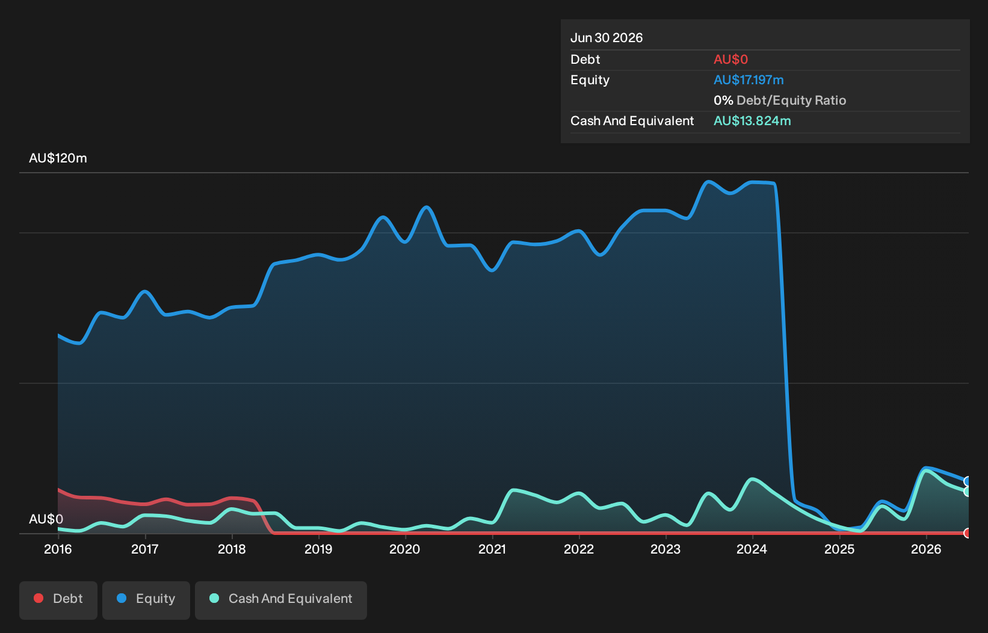Click the 2020 x-axis label
This screenshot has height=633, width=988.
(x=405, y=549)
